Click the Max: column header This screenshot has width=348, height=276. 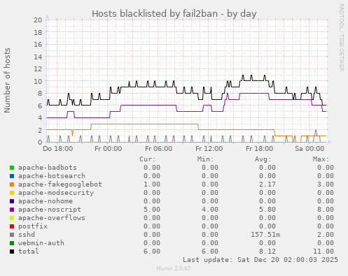coord(321,159)
